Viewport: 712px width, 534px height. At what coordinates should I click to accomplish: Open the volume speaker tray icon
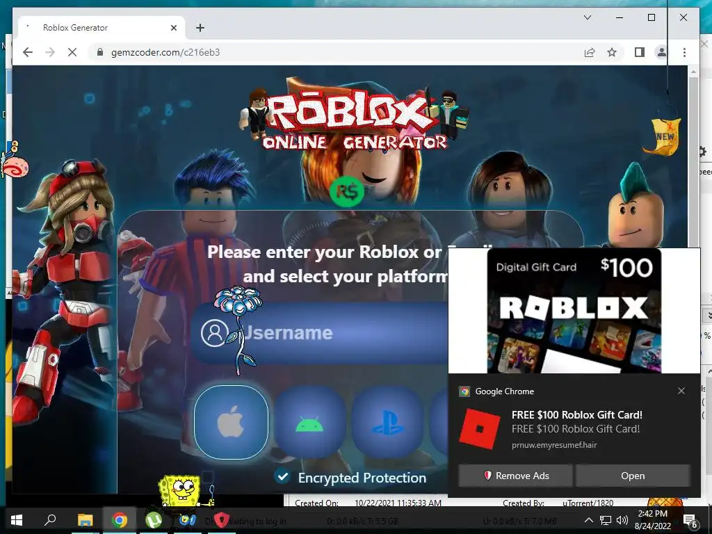tap(622, 520)
